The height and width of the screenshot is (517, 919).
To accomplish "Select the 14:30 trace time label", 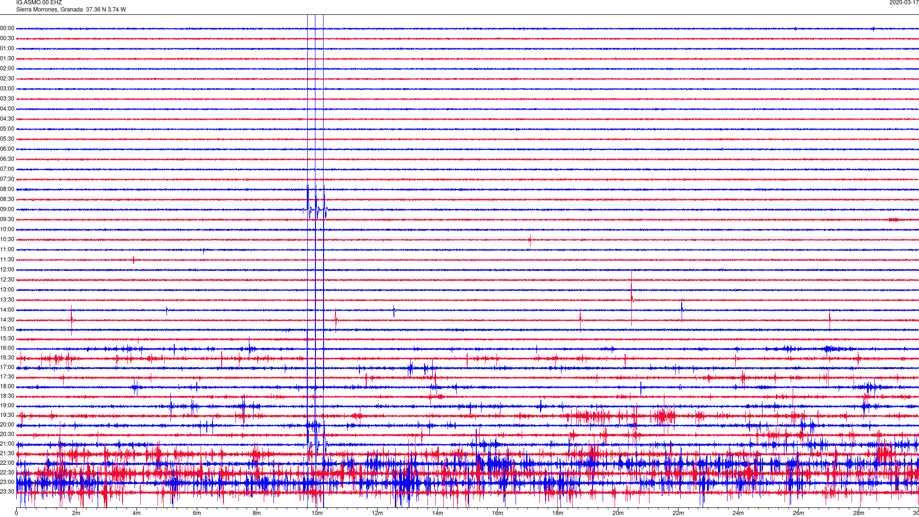I will click(7, 320).
